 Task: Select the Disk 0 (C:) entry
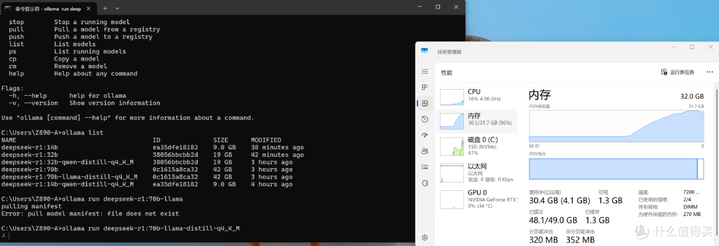477,146
